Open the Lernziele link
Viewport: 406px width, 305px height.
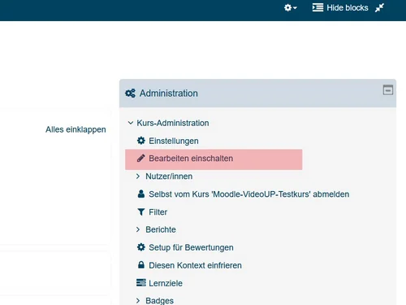(166, 283)
